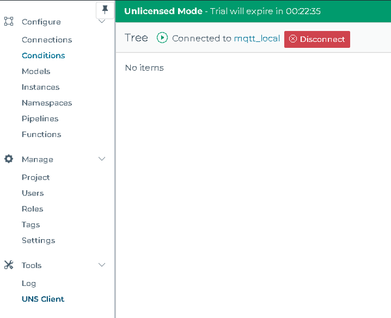The height and width of the screenshot is (318, 391).
Task: Open the Conditions page
Action: 43,55
